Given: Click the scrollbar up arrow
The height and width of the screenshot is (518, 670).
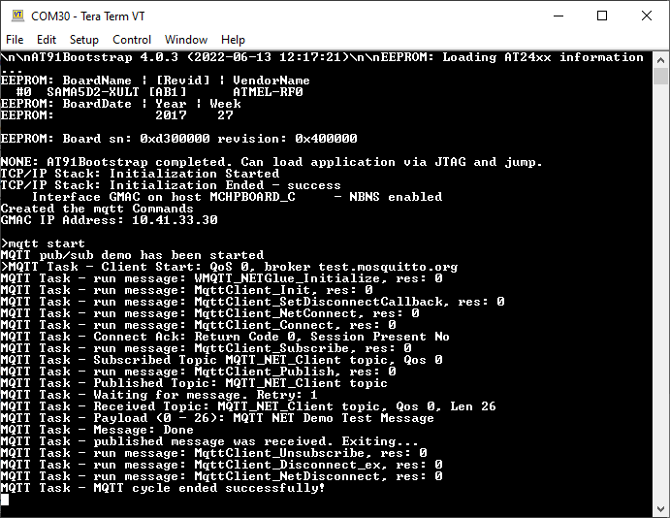Looking at the screenshot, I should 660,60.
